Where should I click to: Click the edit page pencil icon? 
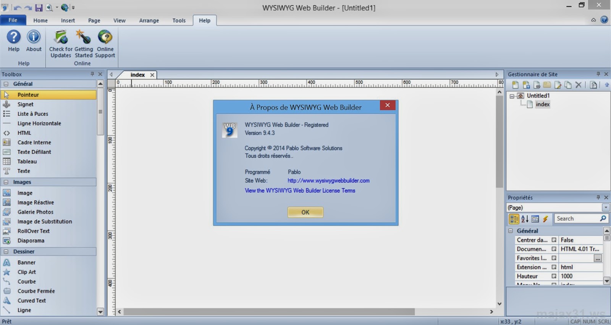pyautogui.click(x=558, y=85)
